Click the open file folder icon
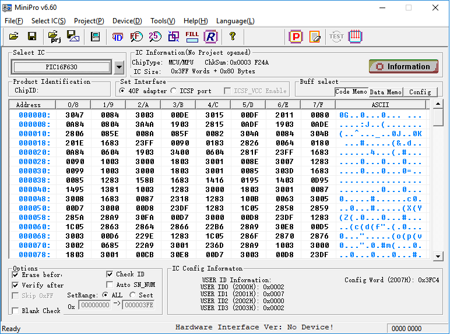This screenshot has width=450, height=334. click(x=14, y=37)
